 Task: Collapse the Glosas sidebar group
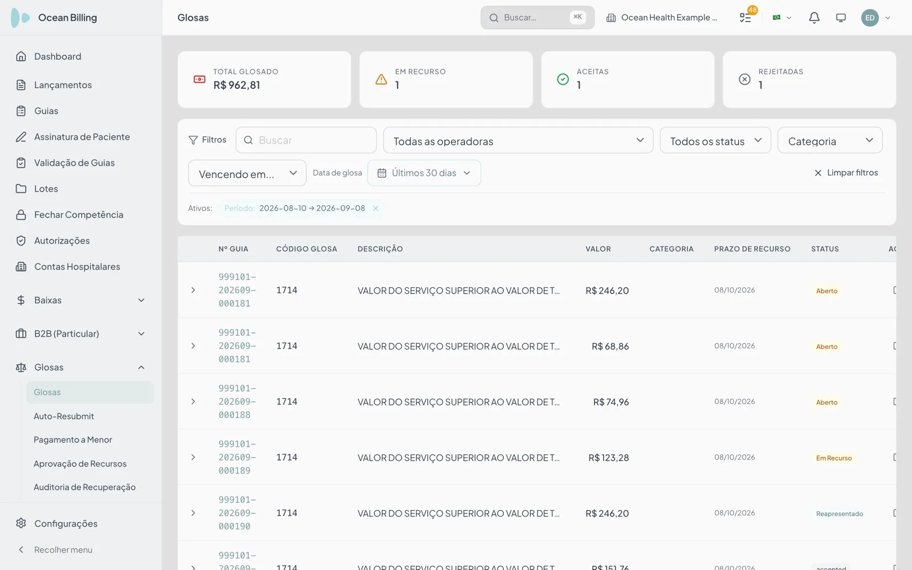click(x=81, y=368)
